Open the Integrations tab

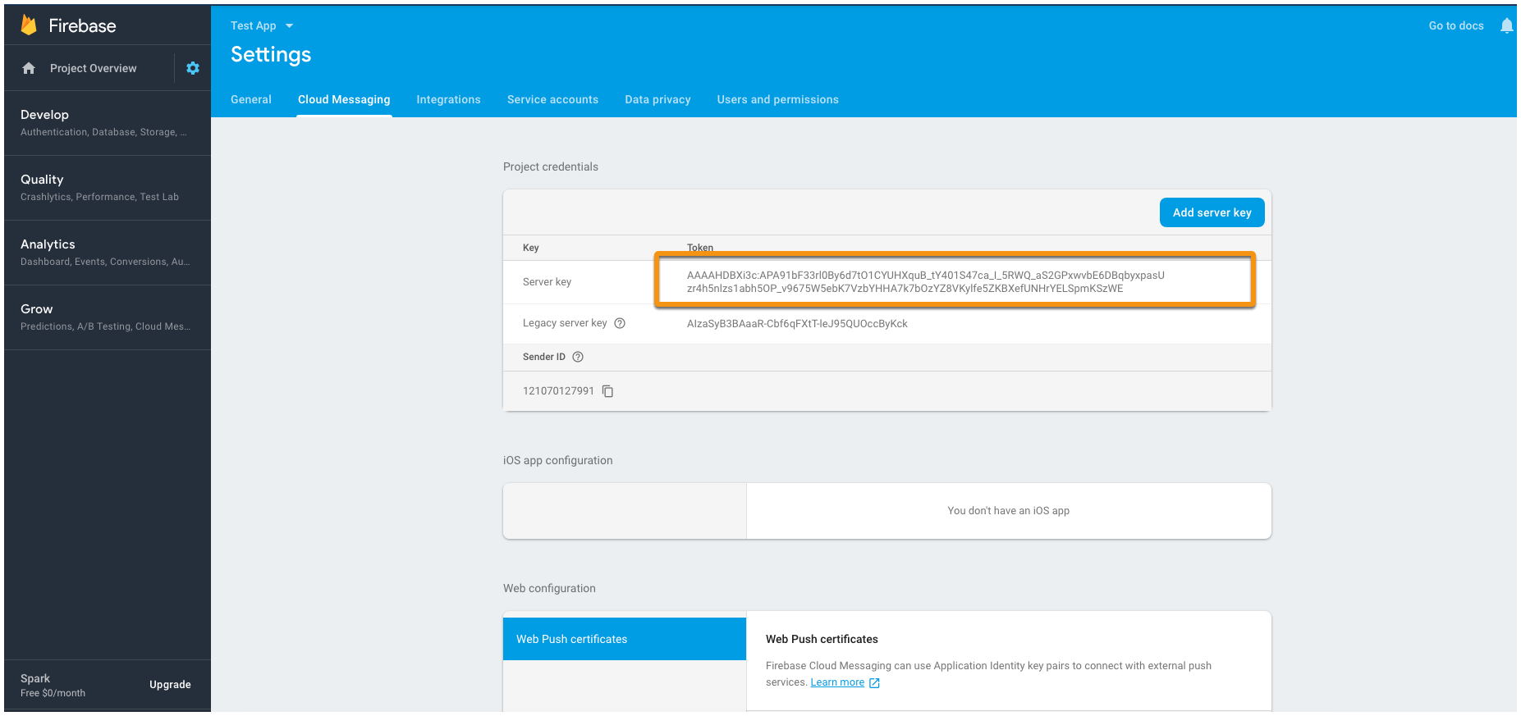448,99
